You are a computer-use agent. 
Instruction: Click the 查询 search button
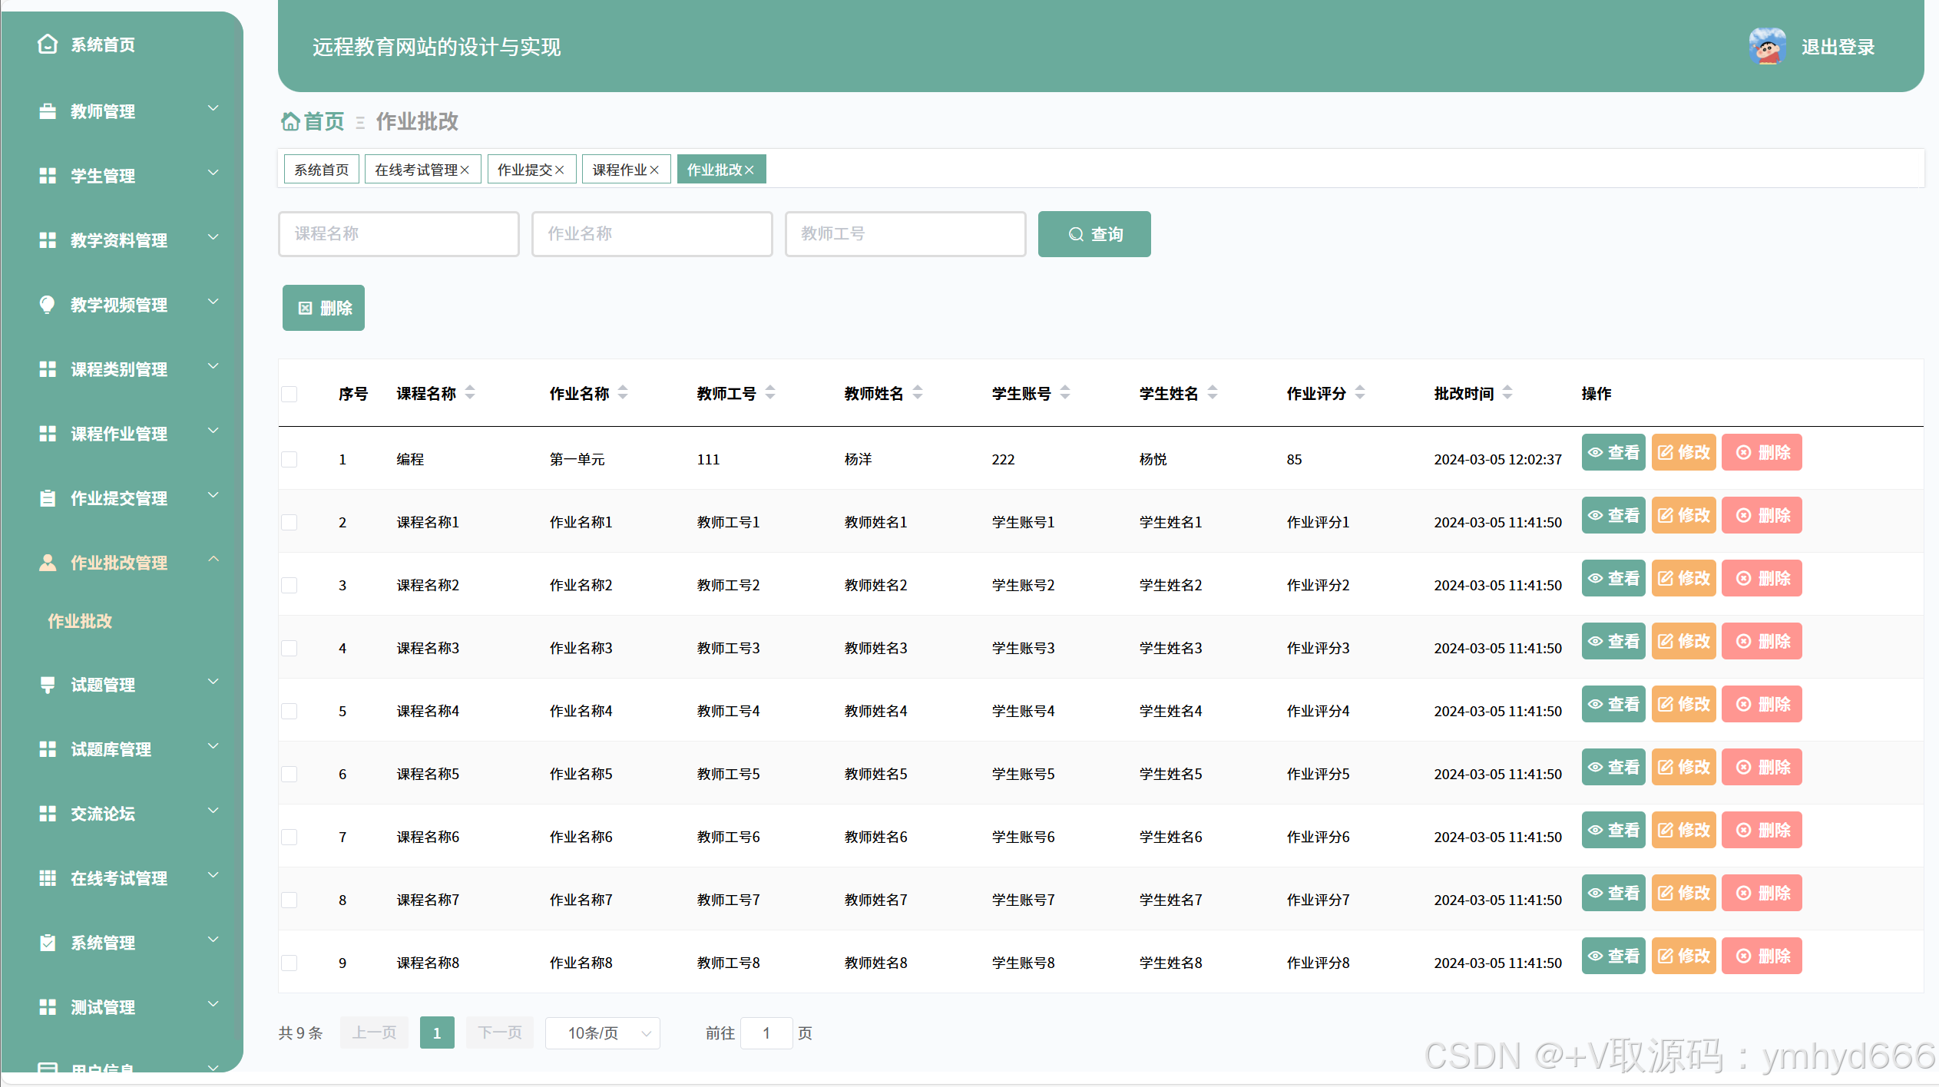(1094, 234)
